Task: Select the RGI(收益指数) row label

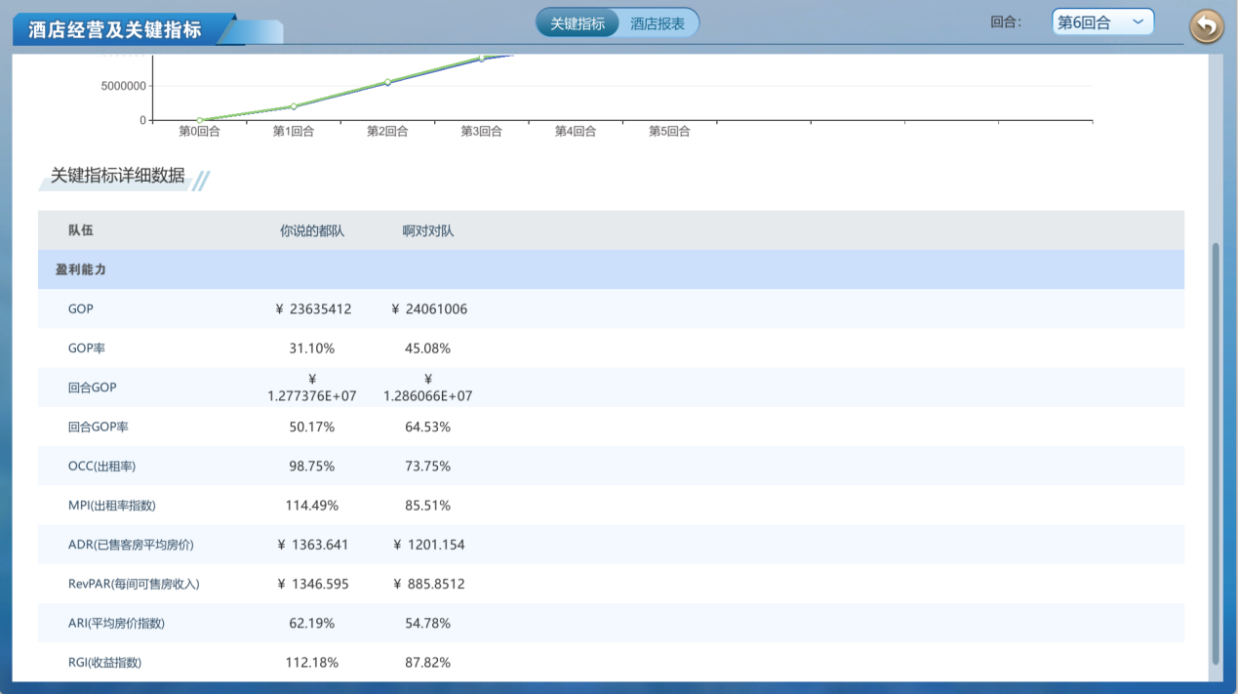Action: [x=105, y=663]
